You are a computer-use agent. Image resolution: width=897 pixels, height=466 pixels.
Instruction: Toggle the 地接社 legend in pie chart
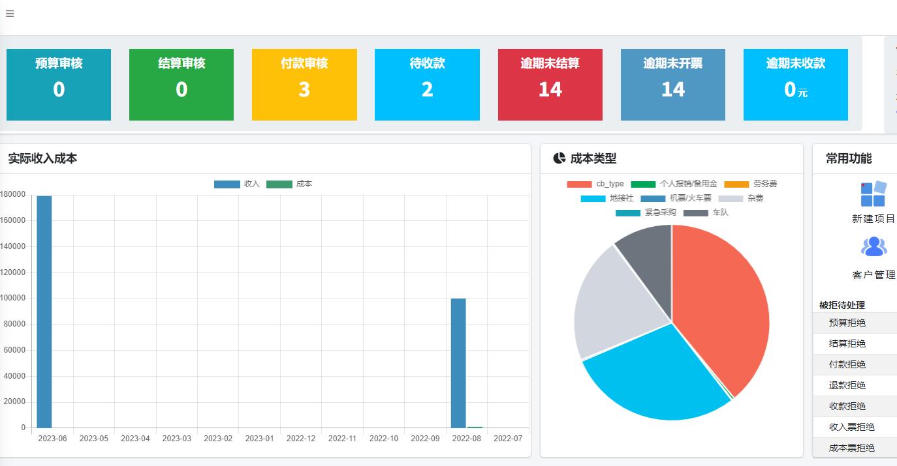click(607, 198)
